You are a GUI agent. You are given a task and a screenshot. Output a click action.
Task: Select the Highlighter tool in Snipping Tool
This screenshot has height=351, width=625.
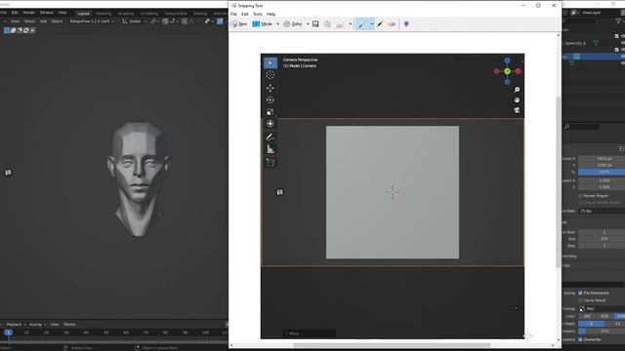coord(380,24)
